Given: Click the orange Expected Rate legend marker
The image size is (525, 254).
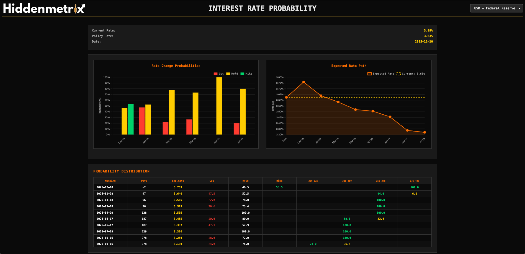Looking at the screenshot, I should pyautogui.click(x=369, y=74).
